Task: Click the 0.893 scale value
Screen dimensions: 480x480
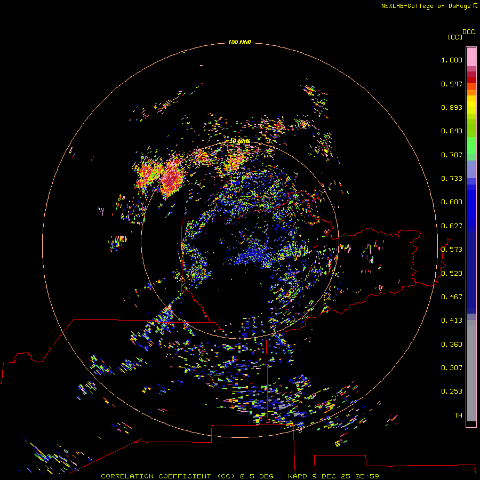Action: pyautogui.click(x=452, y=107)
